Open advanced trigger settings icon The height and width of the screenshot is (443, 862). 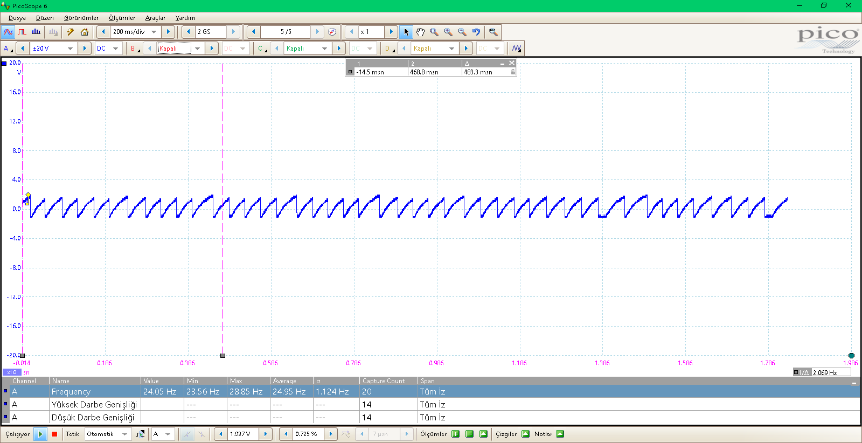140,434
